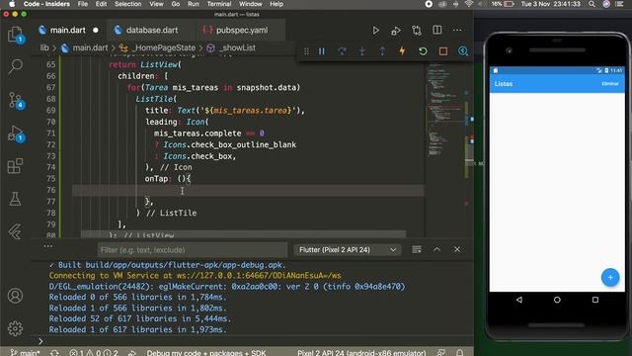Open the Terminal menu
The image size is (632, 356).
[x=219, y=4]
